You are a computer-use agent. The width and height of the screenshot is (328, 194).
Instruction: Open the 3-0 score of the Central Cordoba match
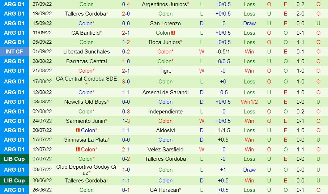click(x=126, y=82)
